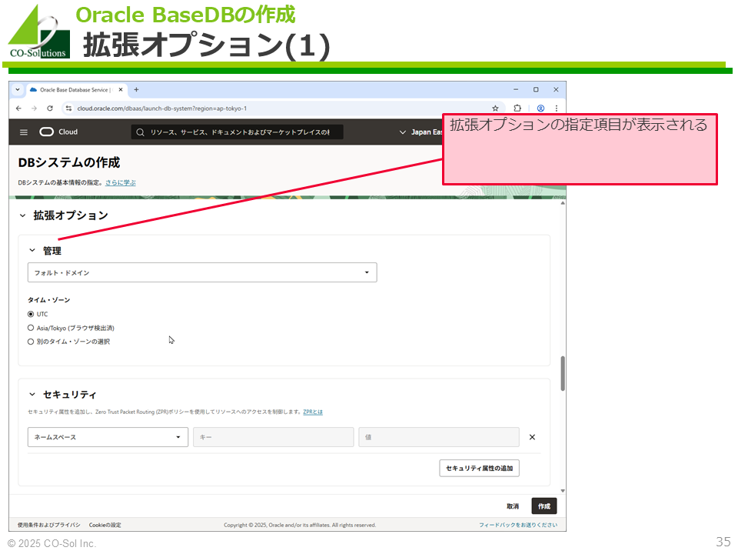
Task: Close the Oracle Base Database Service tab
Action: pos(121,89)
